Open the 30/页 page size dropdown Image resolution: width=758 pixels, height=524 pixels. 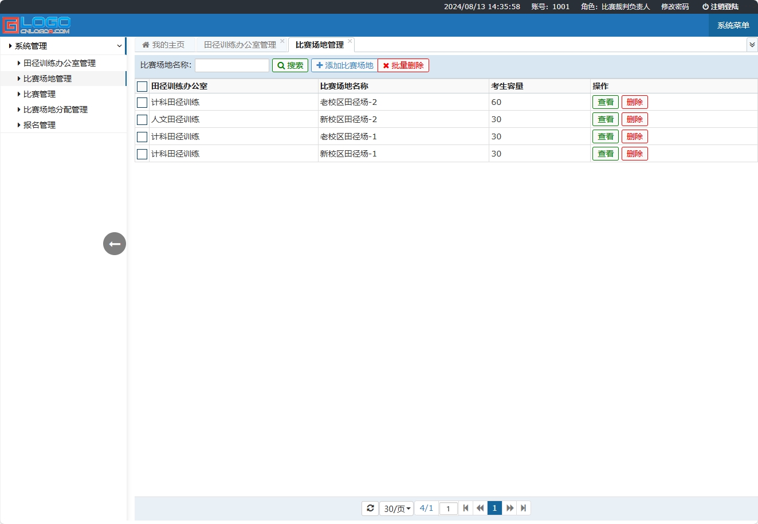click(x=396, y=509)
